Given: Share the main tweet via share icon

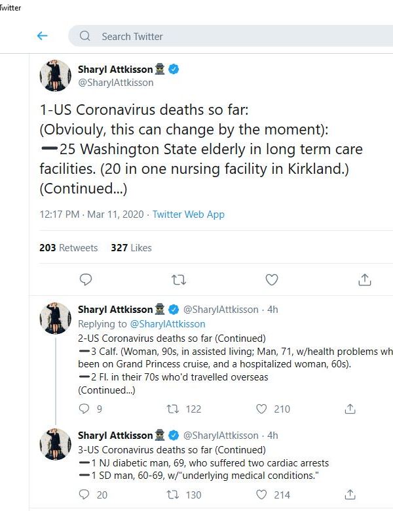Looking at the screenshot, I should 364,280.
